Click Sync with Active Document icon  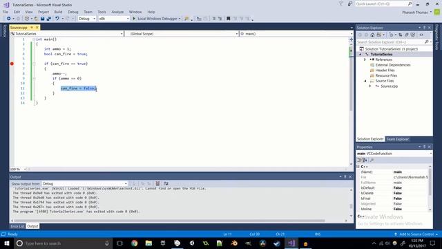point(400,35)
